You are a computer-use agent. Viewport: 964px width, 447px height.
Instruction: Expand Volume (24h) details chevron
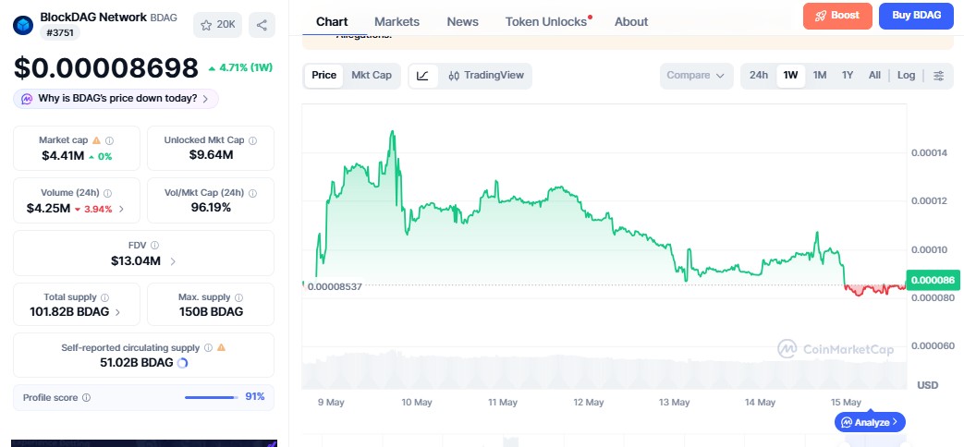(x=121, y=209)
